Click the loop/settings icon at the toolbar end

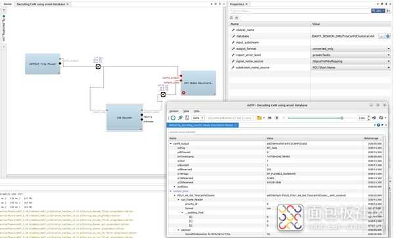pyautogui.click(x=381, y=118)
